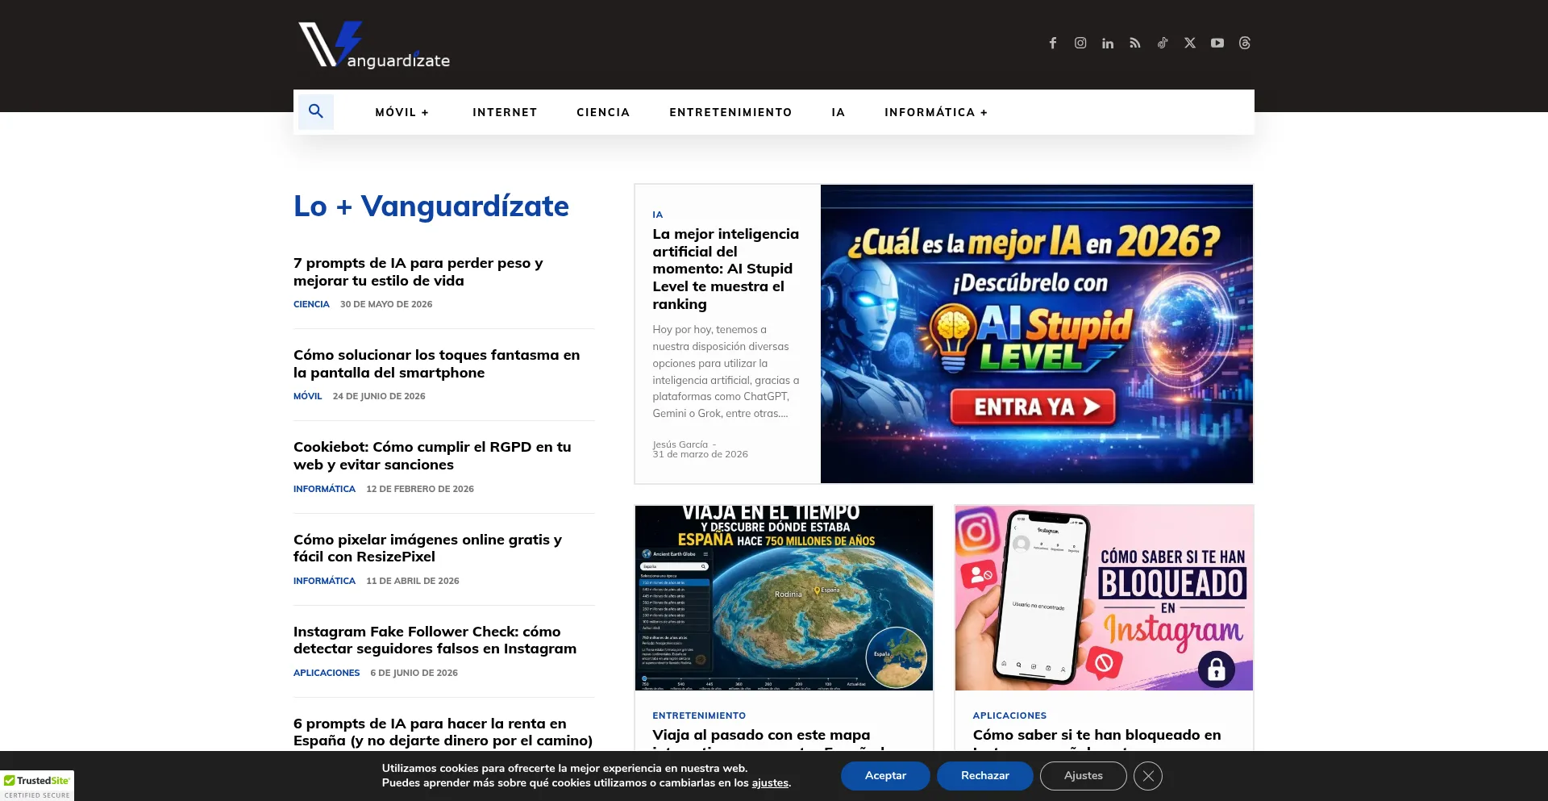Open the Threads social icon

coord(1245,43)
